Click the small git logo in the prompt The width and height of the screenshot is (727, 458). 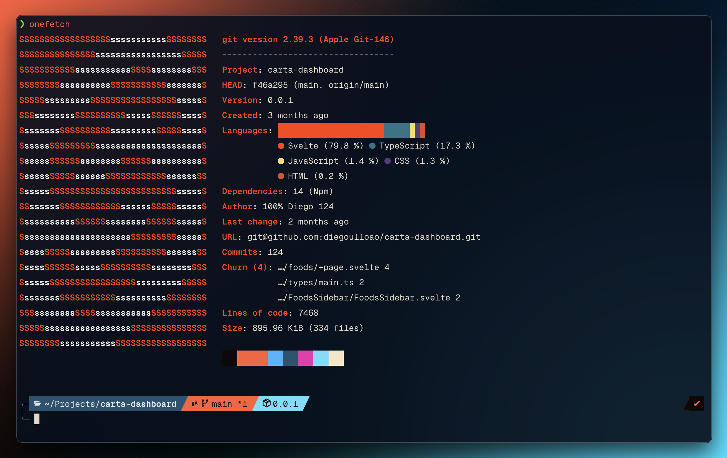195,403
